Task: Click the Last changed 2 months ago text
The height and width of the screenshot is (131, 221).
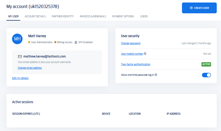Action: (196, 43)
